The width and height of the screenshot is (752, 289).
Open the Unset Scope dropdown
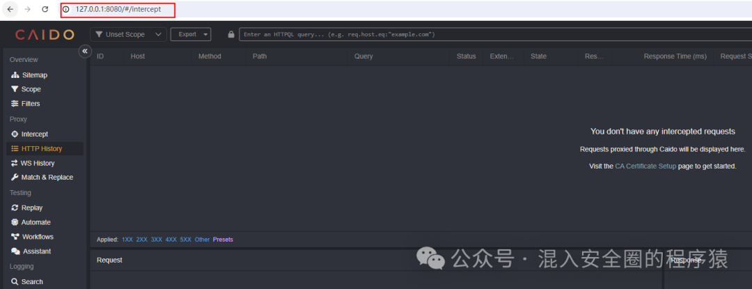pyautogui.click(x=129, y=35)
